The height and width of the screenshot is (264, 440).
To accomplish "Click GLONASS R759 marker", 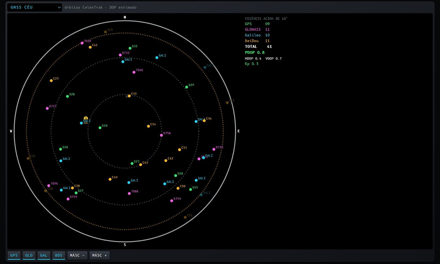I will 172,201.
